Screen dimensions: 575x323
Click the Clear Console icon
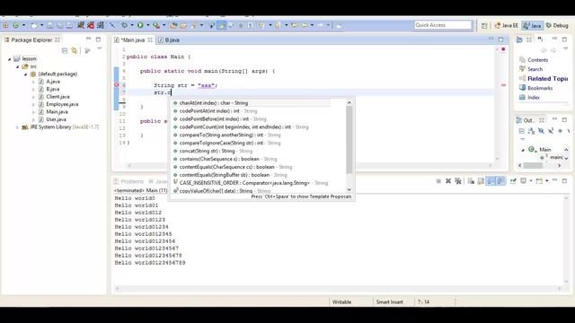tap(471, 181)
